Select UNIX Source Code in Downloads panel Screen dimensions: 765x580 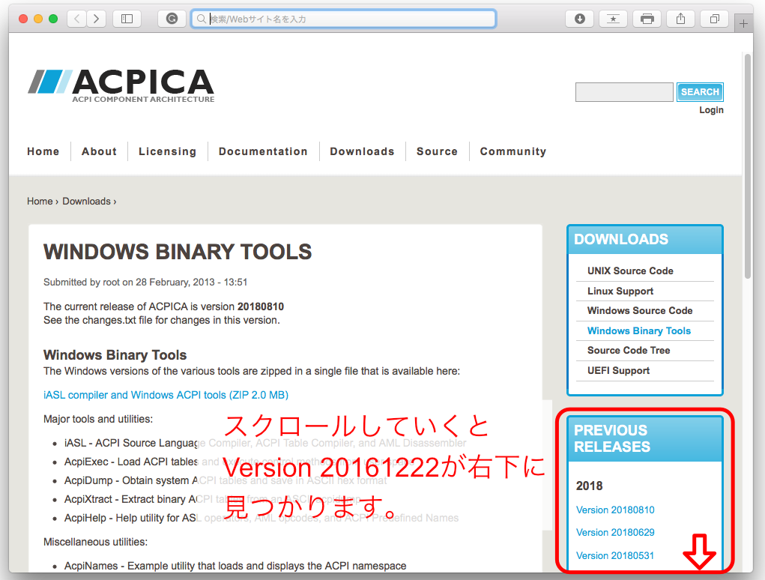[x=630, y=271]
